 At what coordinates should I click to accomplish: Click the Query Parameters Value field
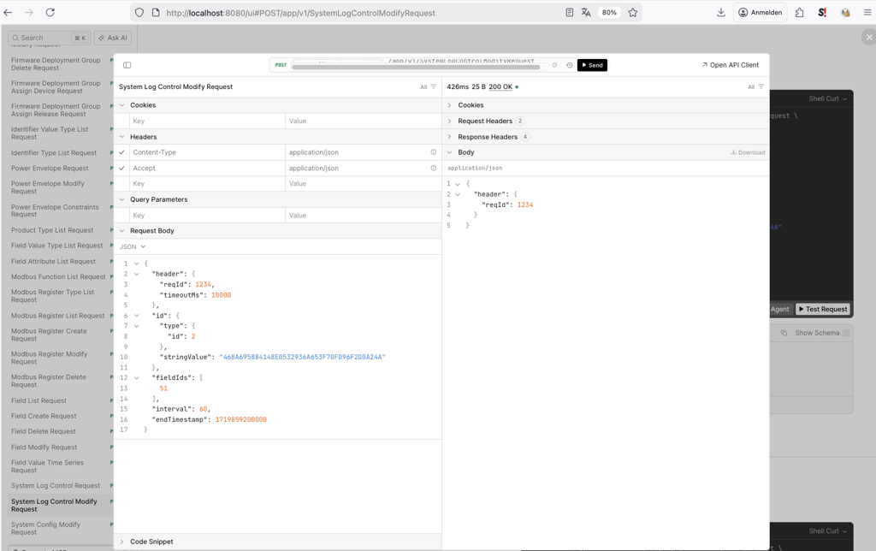click(363, 215)
